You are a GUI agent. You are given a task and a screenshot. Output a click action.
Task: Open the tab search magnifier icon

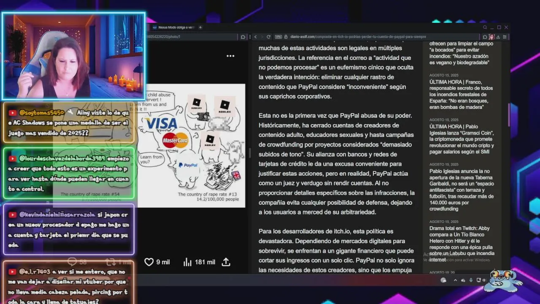click(x=485, y=27)
